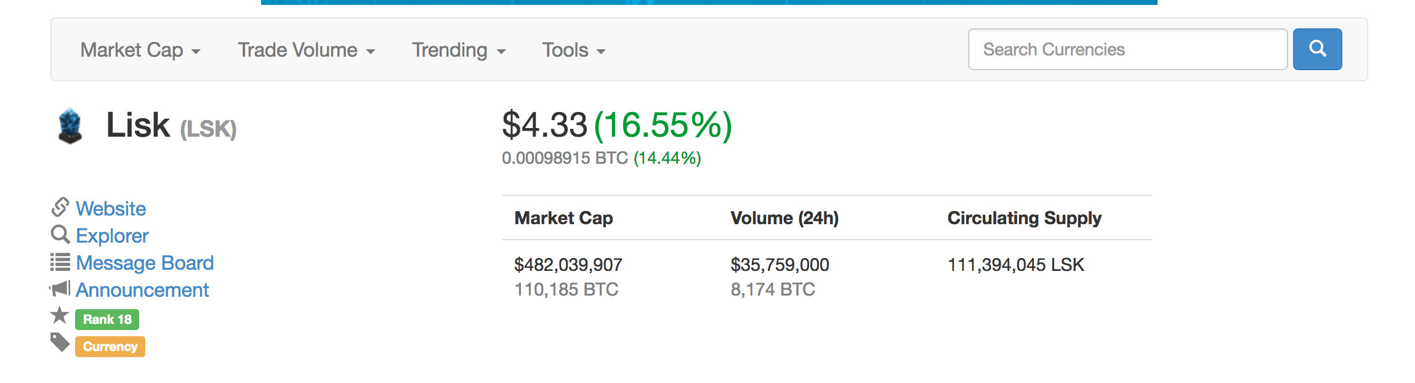Open the Announcement link

[x=142, y=290]
